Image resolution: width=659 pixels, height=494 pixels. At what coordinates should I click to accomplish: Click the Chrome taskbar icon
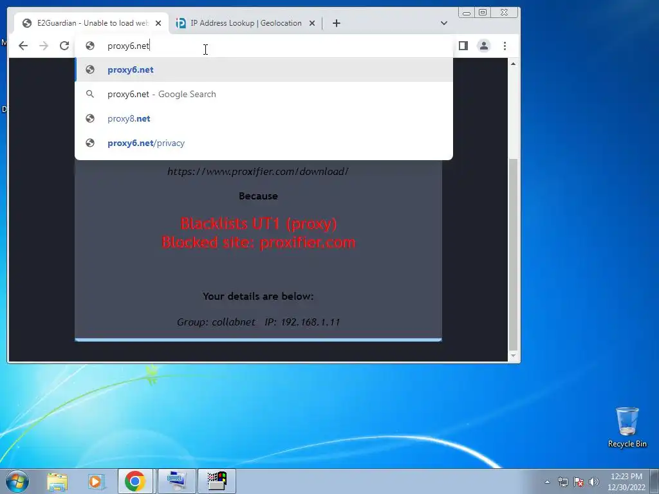[x=135, y=481]
